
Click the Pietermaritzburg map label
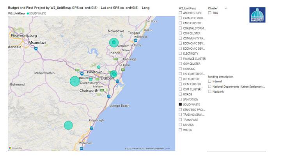[24, 35]
